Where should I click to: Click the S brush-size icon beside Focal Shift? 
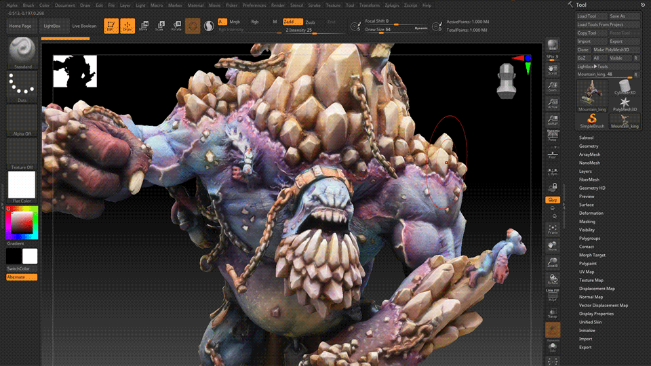[355, 26]
